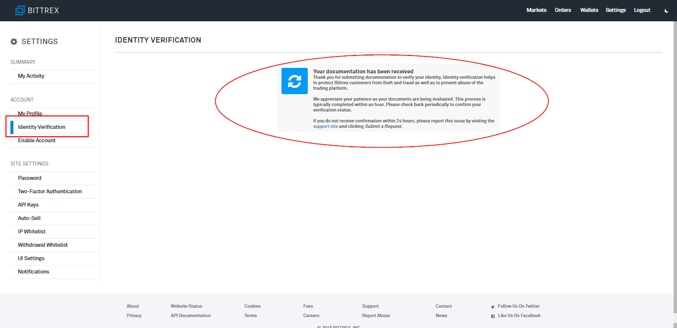
Task: Open Orders in the top navigation
Action: pyautogui.click(x=563, y=10)
